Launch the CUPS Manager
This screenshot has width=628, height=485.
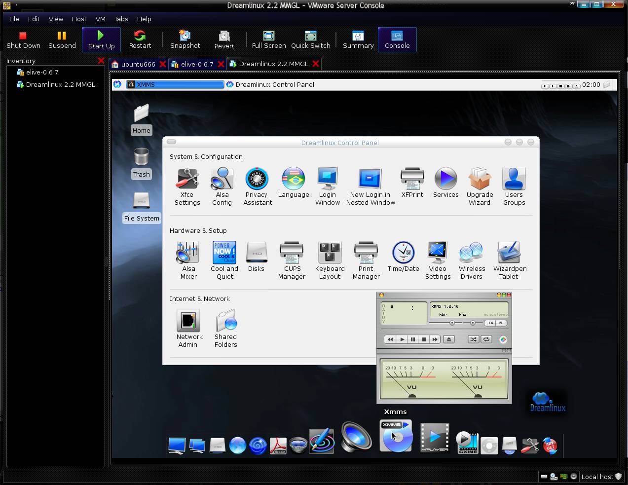pyautogui.click(x=292, y=261)
